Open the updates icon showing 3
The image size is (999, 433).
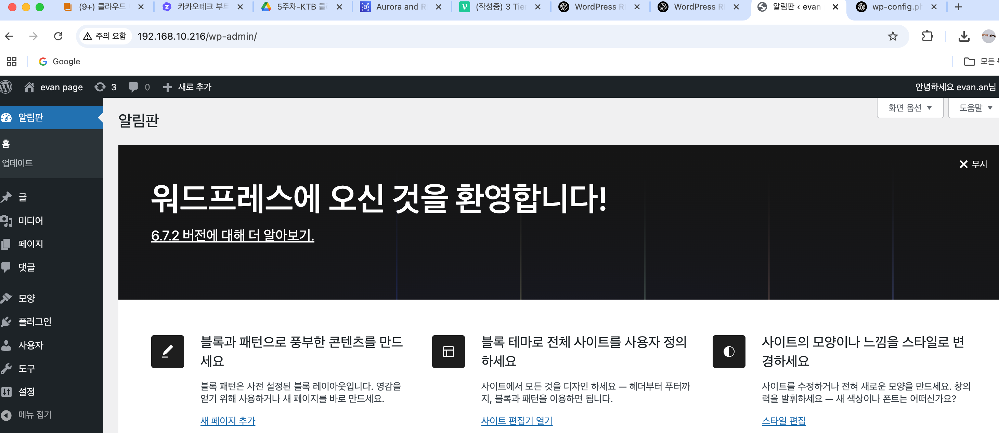pyautogui.click(x=105, y=87)
